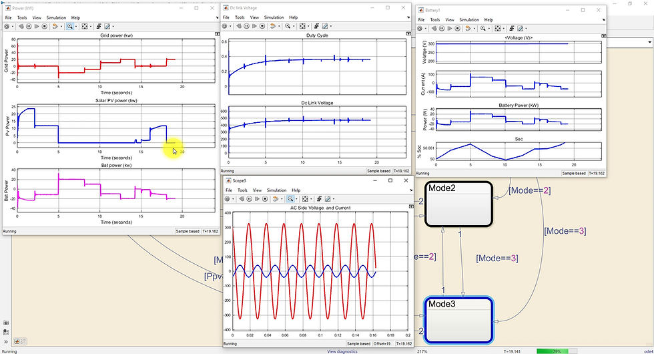
Task: Open configuration properties in Power (kW) scope
Action: pos(7,26)
